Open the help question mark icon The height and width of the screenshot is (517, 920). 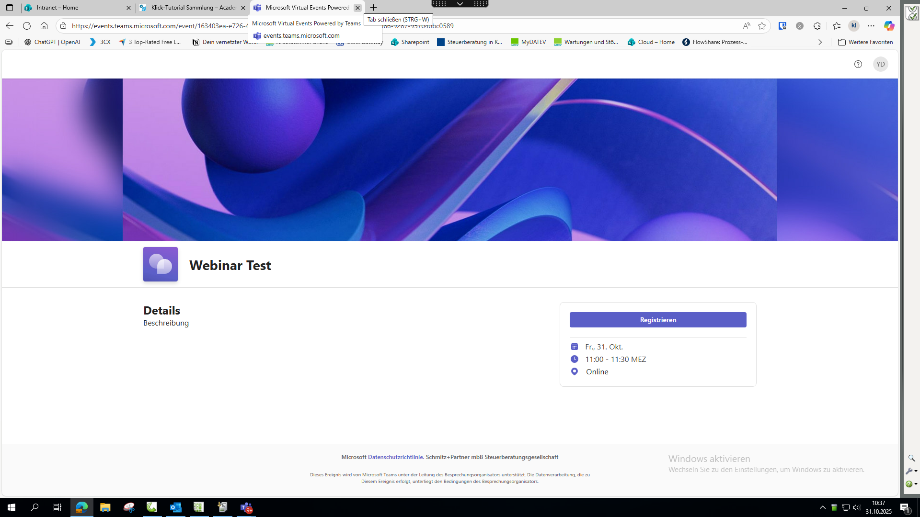(x=858, y=64)
